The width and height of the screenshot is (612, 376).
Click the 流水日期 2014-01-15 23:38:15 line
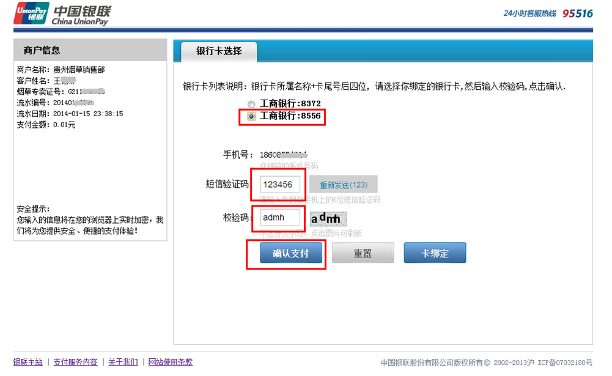click(70, 114)
